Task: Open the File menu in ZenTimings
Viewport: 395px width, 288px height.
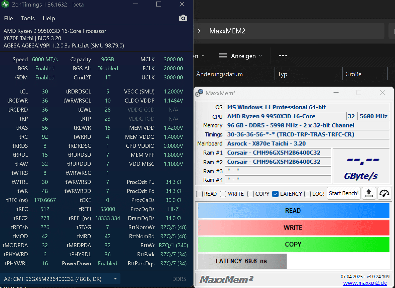Action: click(9, 18)
